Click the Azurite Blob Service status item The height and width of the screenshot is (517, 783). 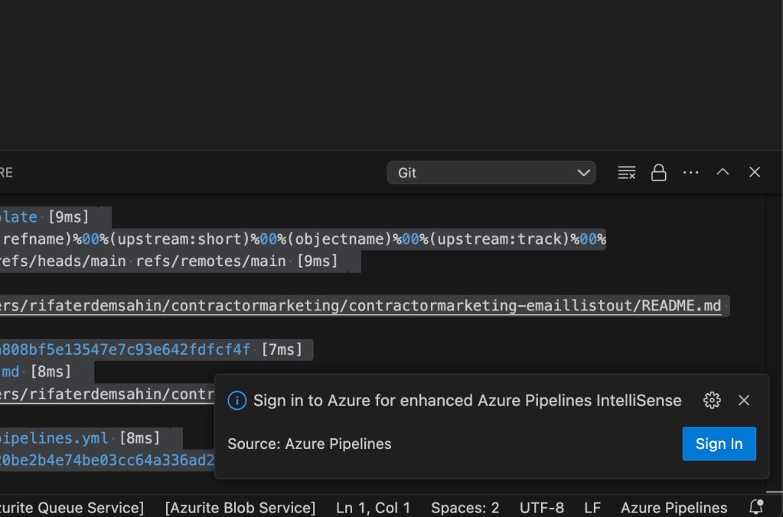240,508
